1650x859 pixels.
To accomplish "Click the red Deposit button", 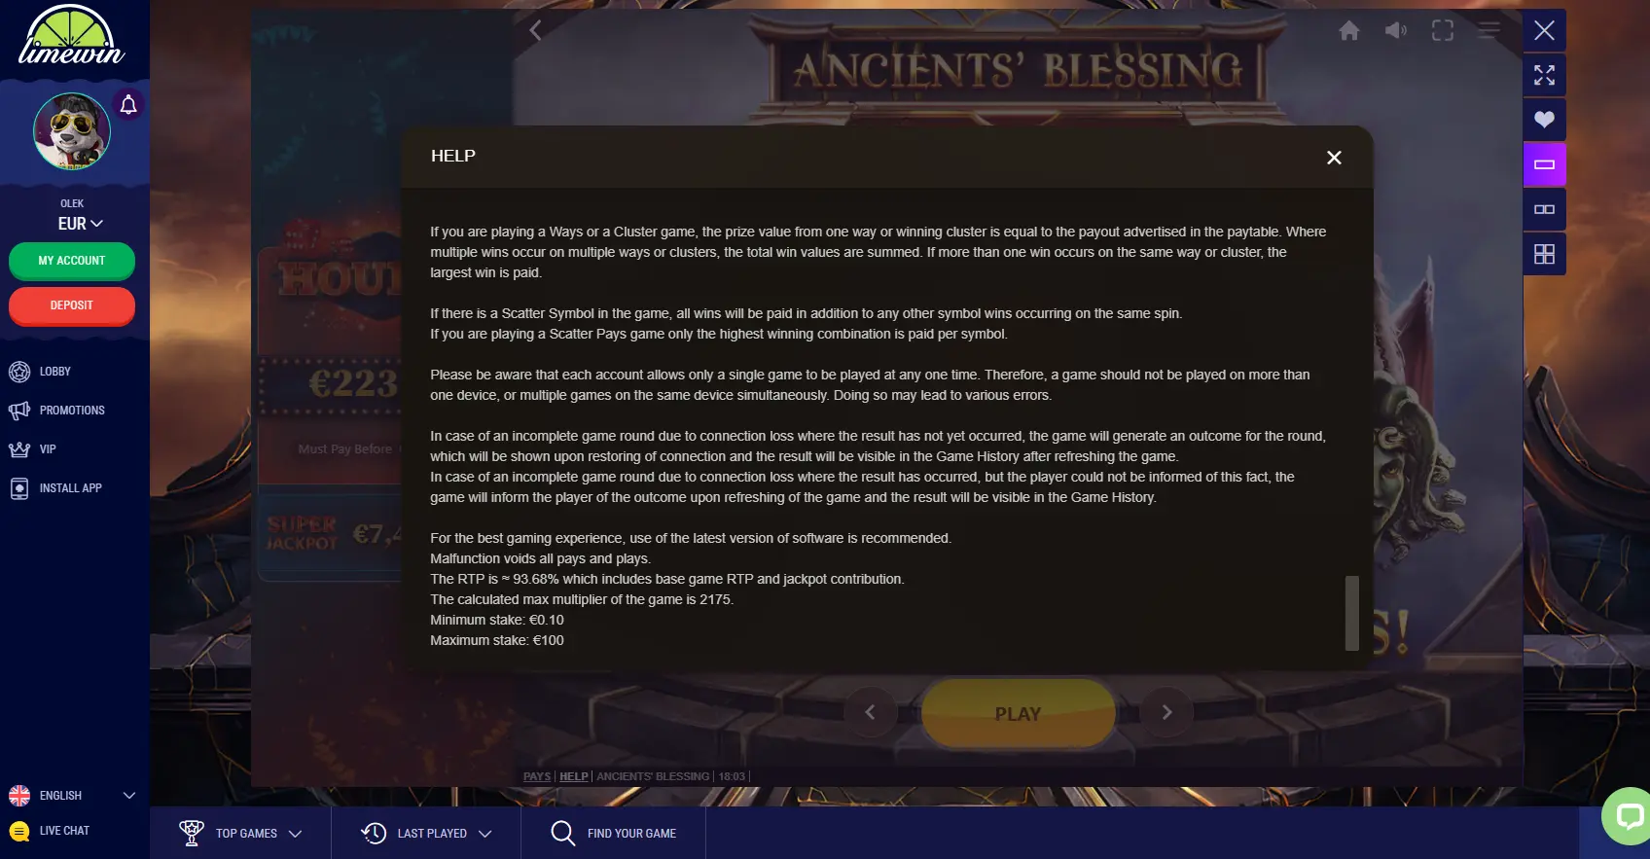I will (x=72, y=305).
